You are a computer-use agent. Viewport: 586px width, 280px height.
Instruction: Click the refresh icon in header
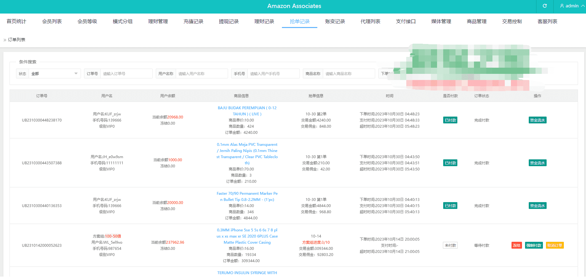pyautogui.click(x=544, y=6)
